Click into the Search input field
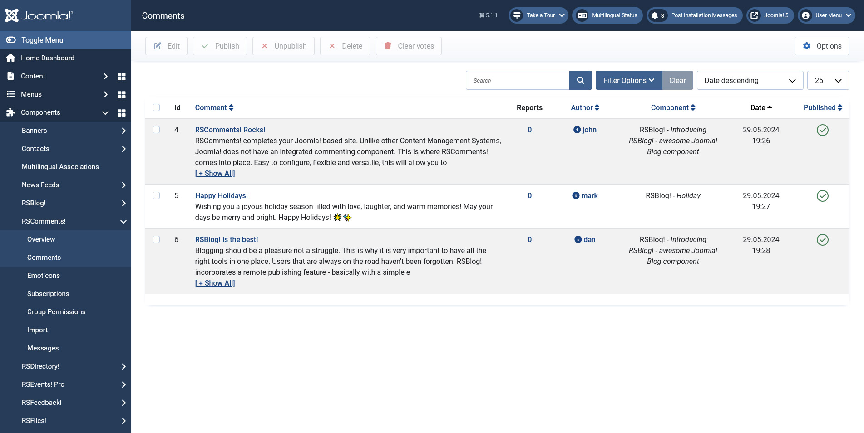864x433 pixels. (x=518, y=80)
